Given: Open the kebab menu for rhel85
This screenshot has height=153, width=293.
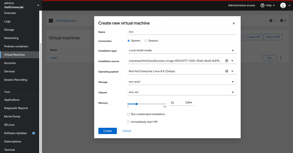Looking at the screenshot, I should pyautogui.click(x=281, y=58).
